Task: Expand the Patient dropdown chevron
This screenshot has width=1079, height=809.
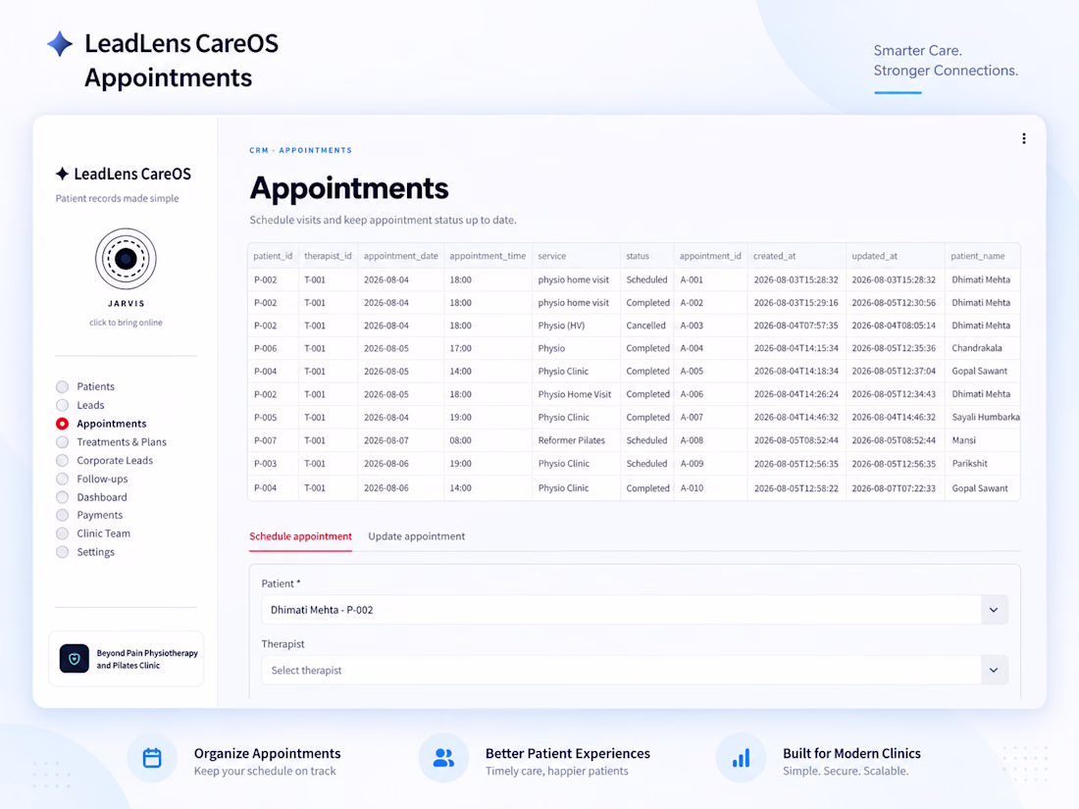Action: tap(994, 610)
